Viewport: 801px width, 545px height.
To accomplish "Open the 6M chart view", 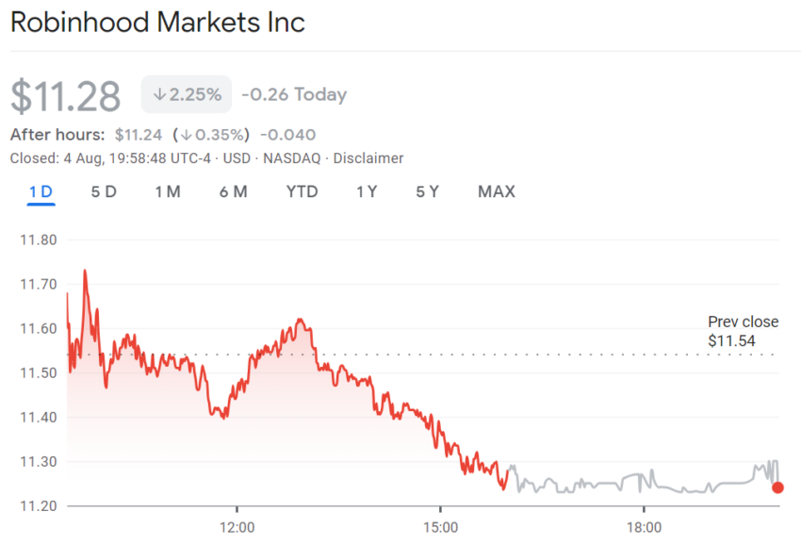I will 233,191.
